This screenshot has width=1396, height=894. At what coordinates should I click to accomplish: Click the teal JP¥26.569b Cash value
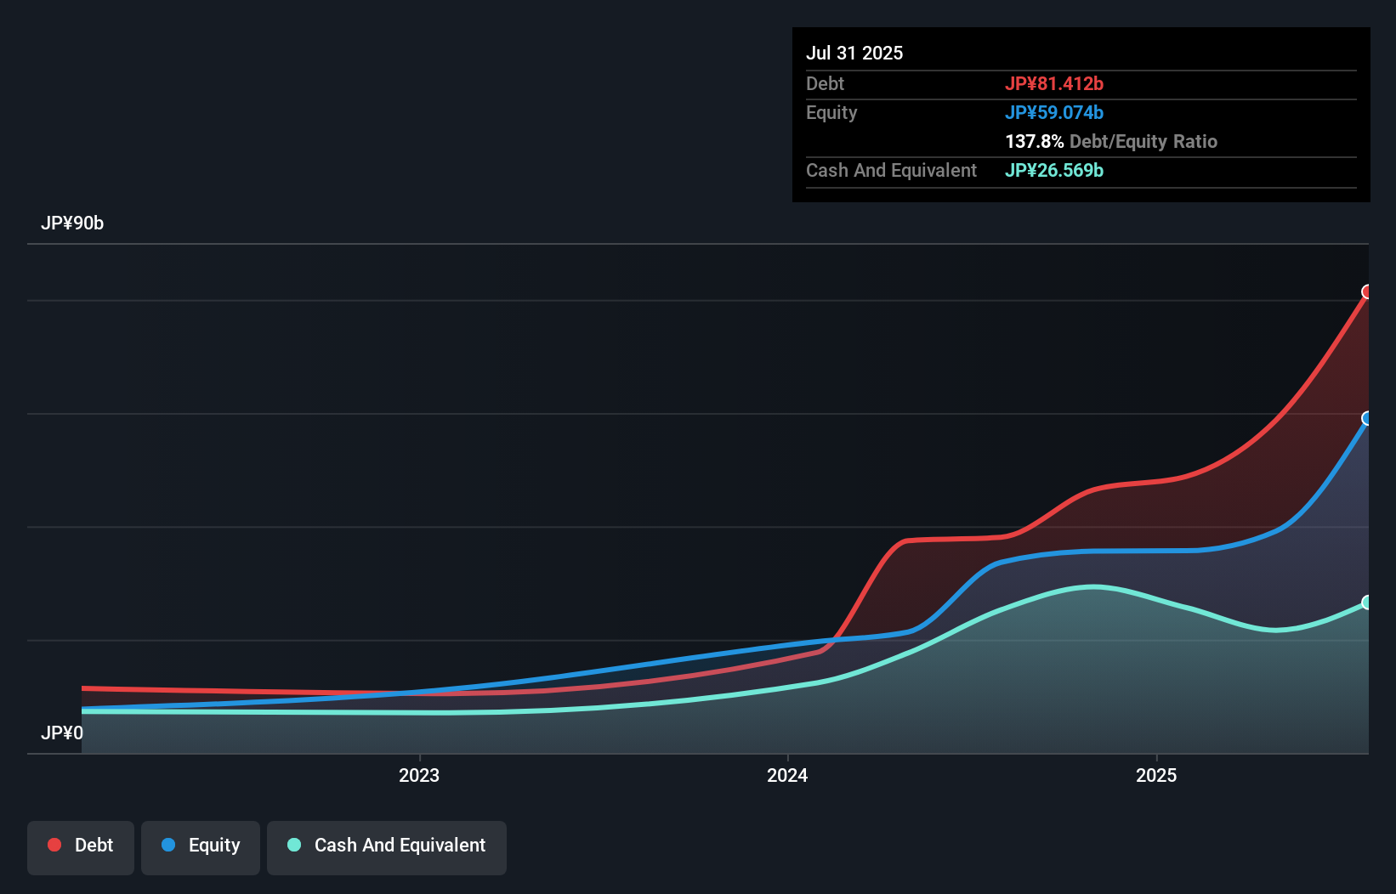coord(1053,170)
